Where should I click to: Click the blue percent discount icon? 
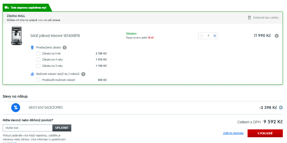click(x=16, y=108)
